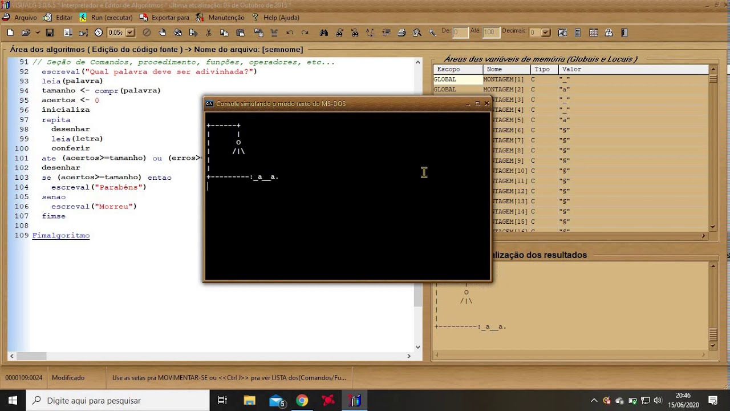Image resolution: width=730 pixels, height=411 pixels.
Task: Click the timer clock icon
Action: tap(99, 33)
